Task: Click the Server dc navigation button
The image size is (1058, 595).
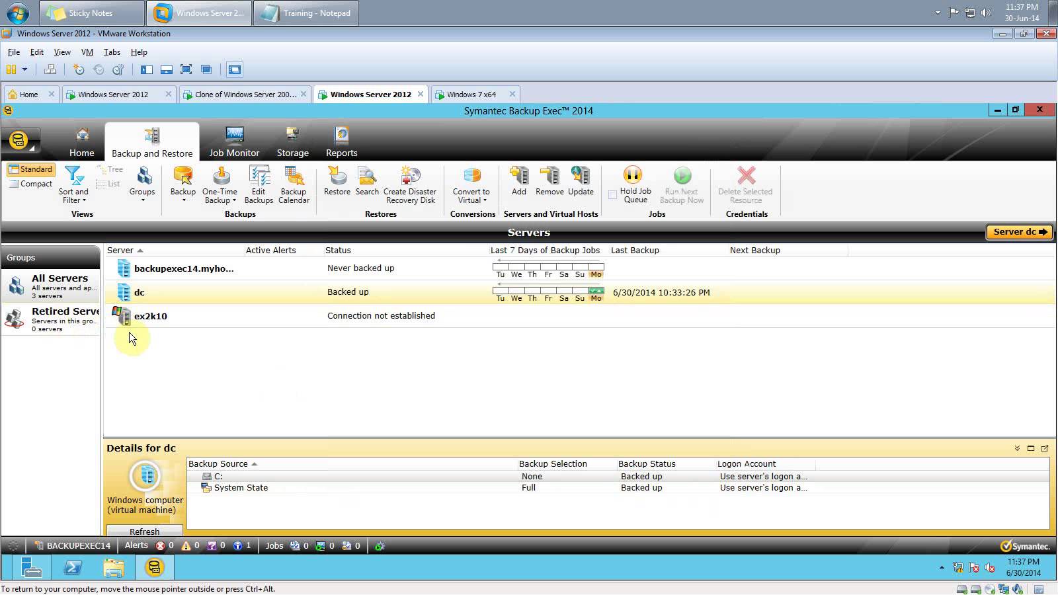Action: pyautogui.click(x=1019, y=232)
